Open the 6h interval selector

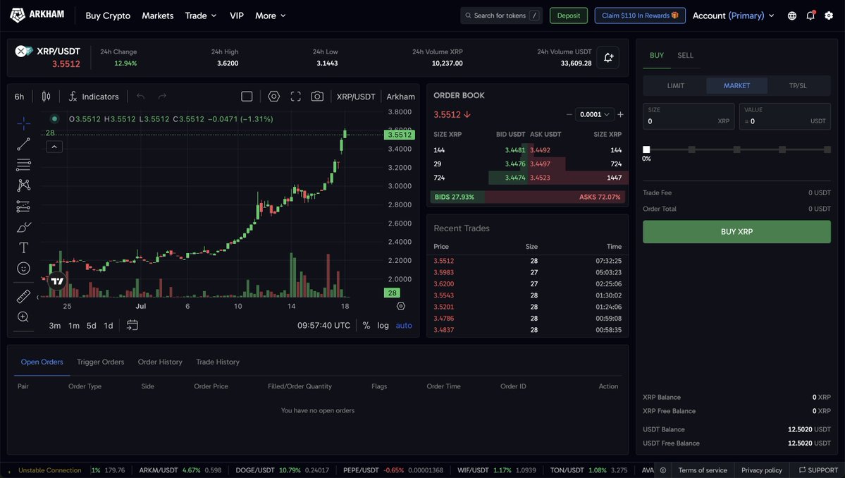pos(20,97)
